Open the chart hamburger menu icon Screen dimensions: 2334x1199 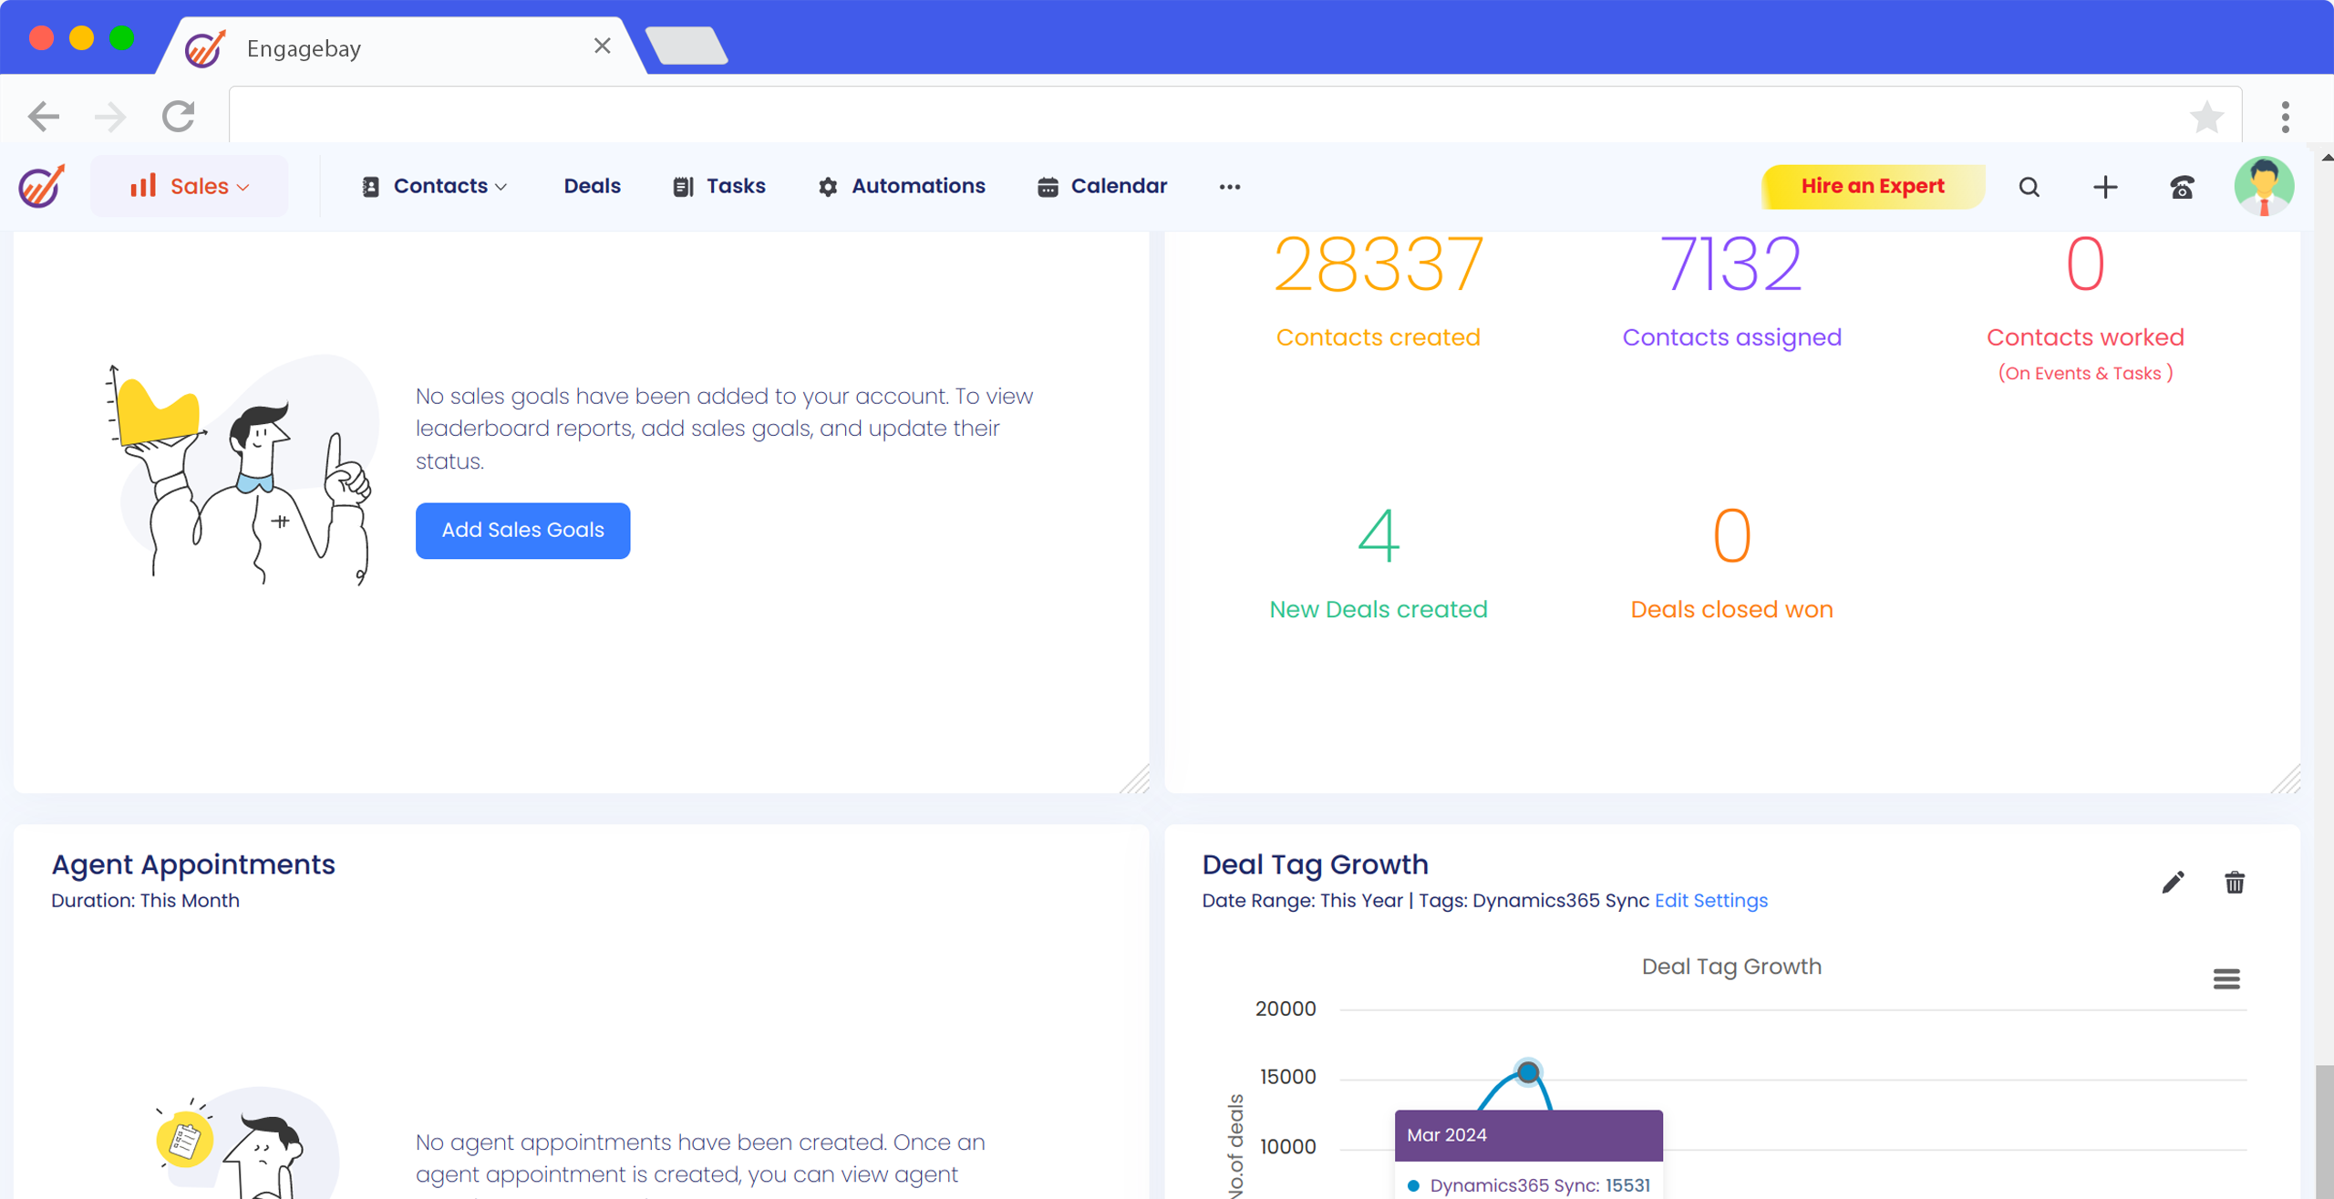point(2226,978)
